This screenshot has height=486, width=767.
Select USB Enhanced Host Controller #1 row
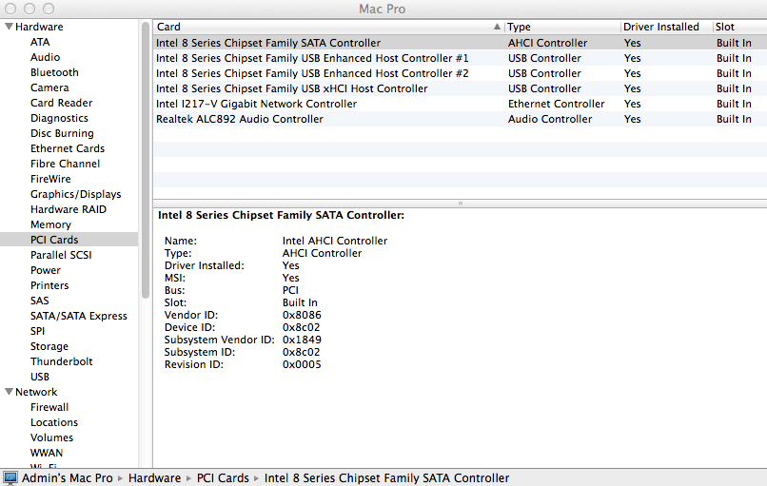pos(460,58)
